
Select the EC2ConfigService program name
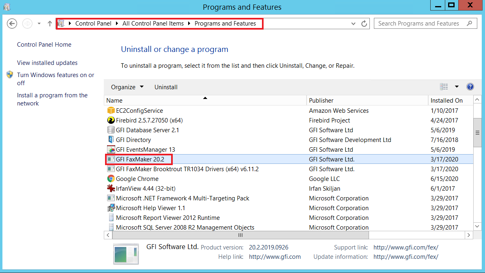[139, 110]
